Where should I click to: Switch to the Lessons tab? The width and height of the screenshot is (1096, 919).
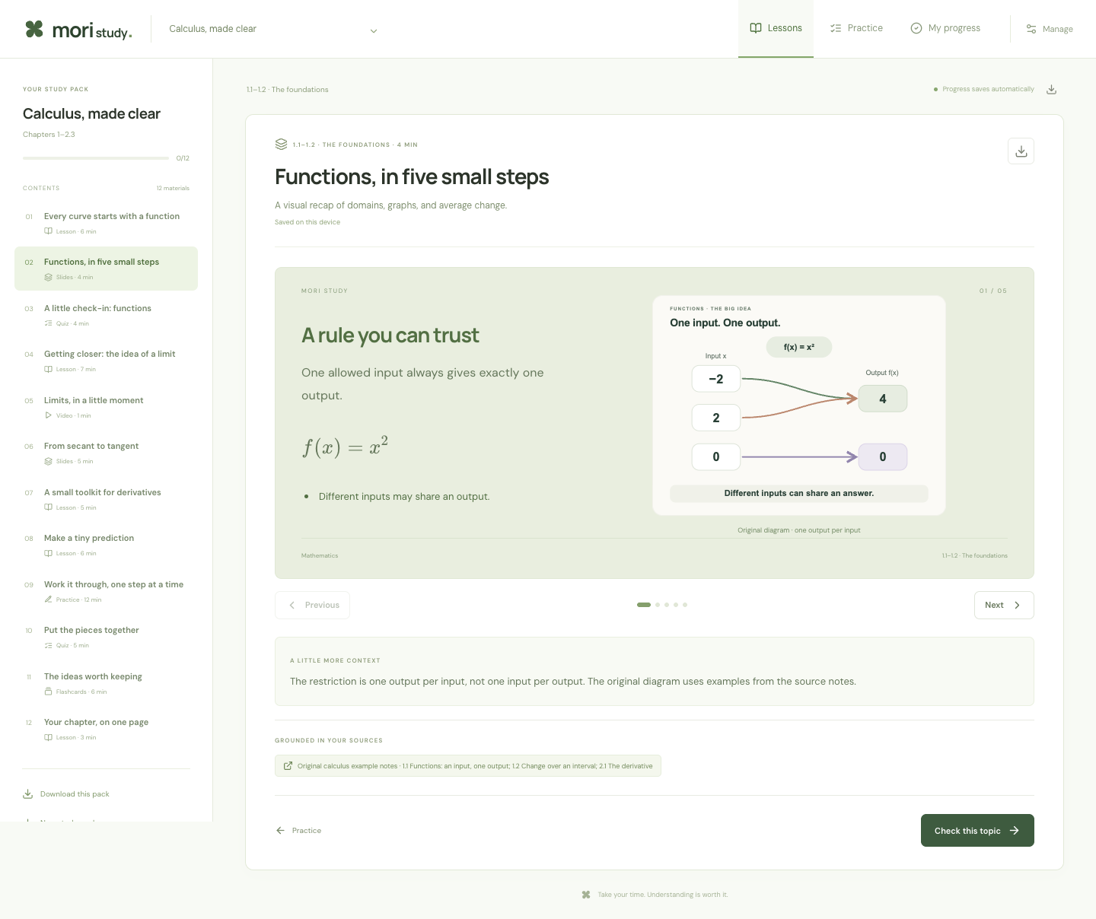point(776,28)
